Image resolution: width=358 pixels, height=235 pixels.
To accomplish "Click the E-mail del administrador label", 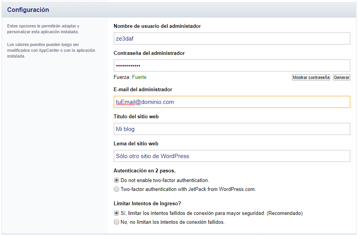I will (143, 89).
